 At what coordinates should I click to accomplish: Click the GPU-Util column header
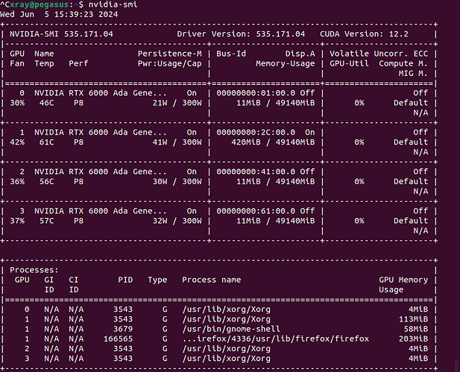click(x=349, y=63)
